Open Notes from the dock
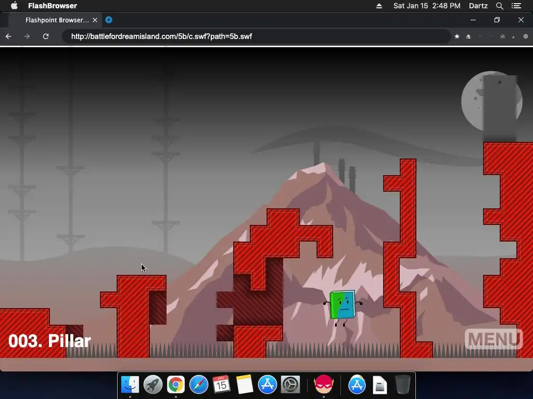 (x=245, y=385)
